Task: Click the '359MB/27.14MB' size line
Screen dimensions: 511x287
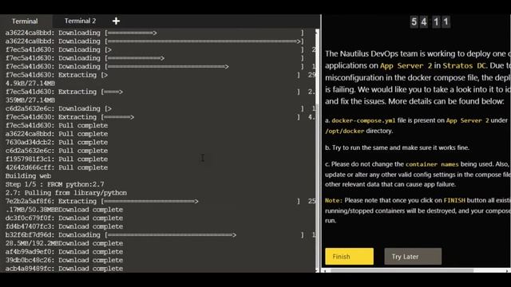Action: (x=30, y=100)
